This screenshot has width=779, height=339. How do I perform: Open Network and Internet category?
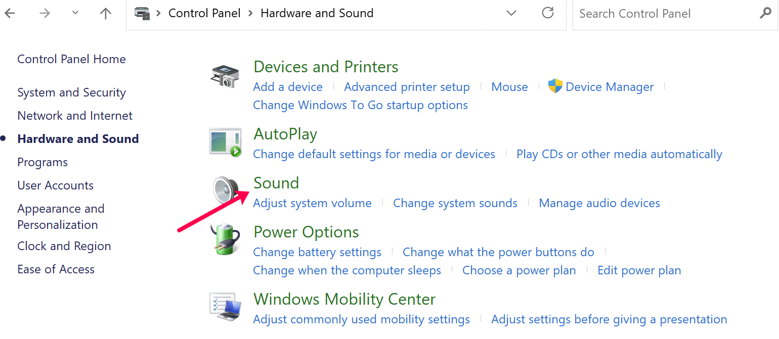pos(75,116)
